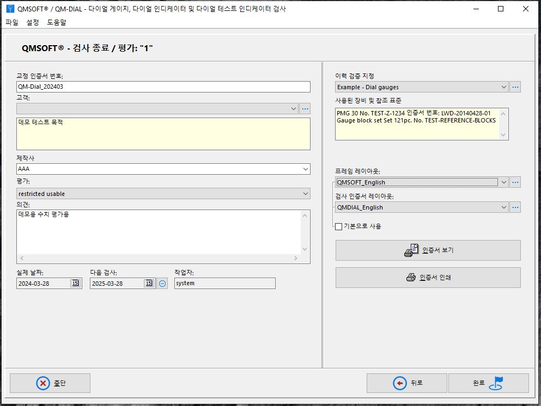Click the 뒤로 back button
The height and width of the screenshot is (406, 541).
(x=407, y=383)
